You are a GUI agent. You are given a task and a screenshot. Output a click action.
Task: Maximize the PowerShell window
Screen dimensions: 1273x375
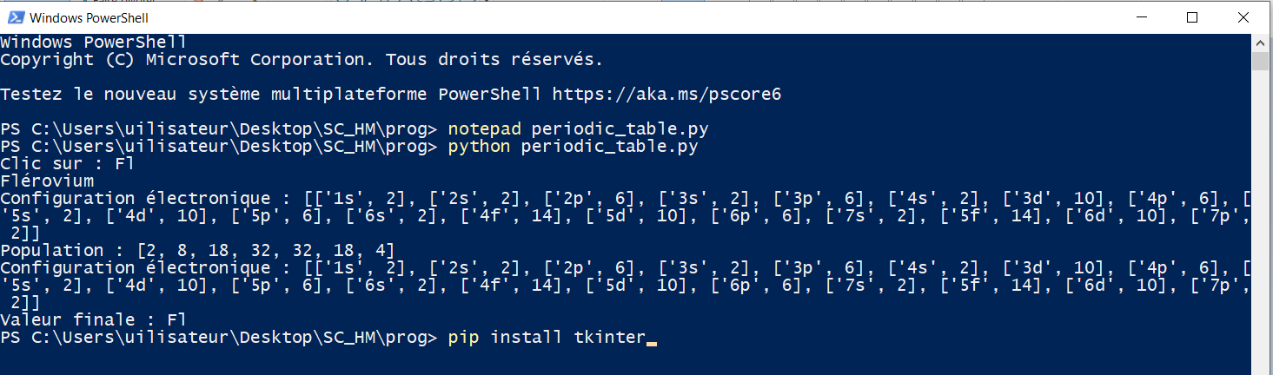[1192, 17]
